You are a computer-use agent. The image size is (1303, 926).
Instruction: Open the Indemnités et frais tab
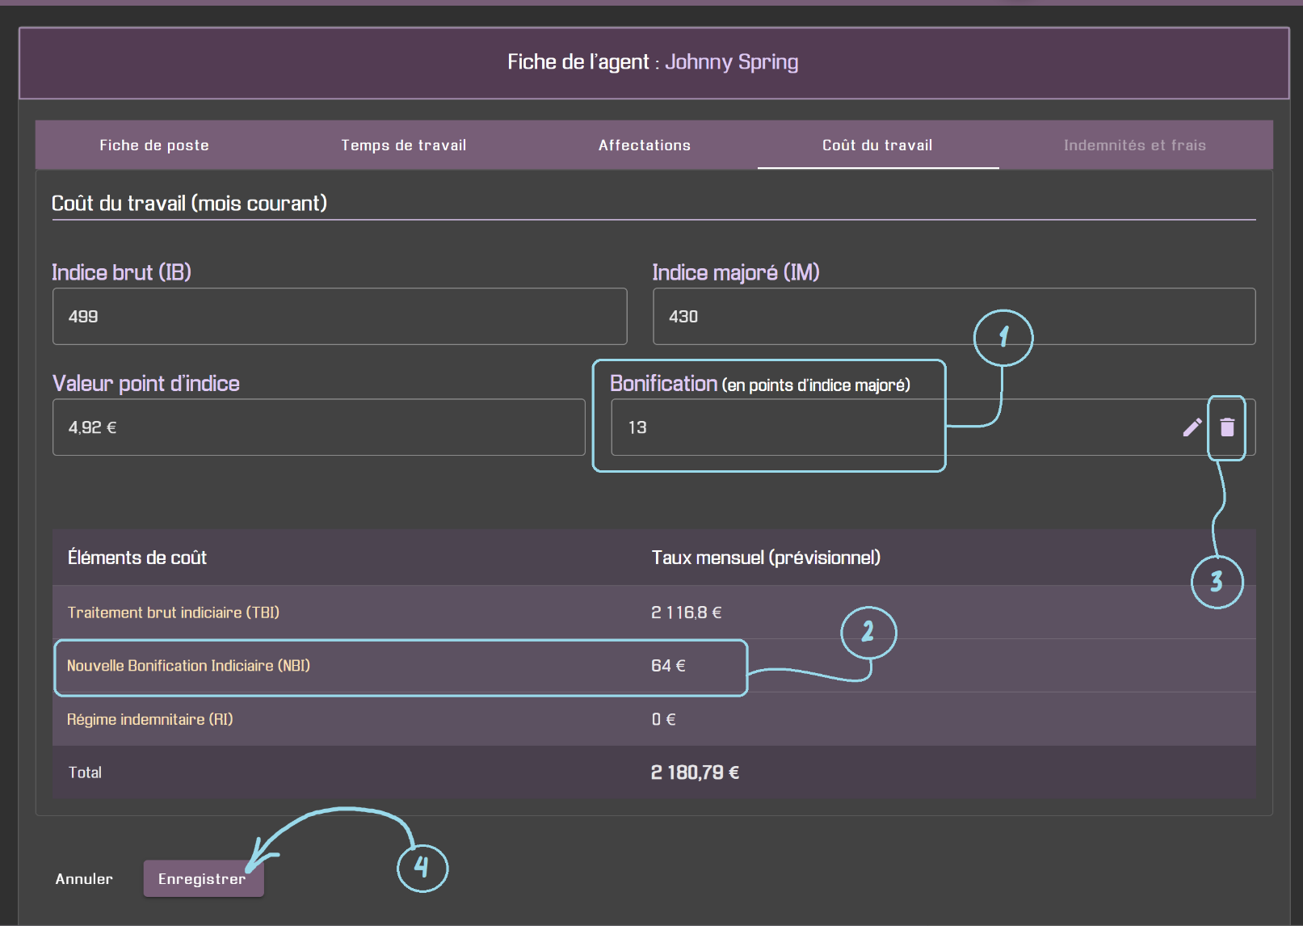tap(1134, 145)
